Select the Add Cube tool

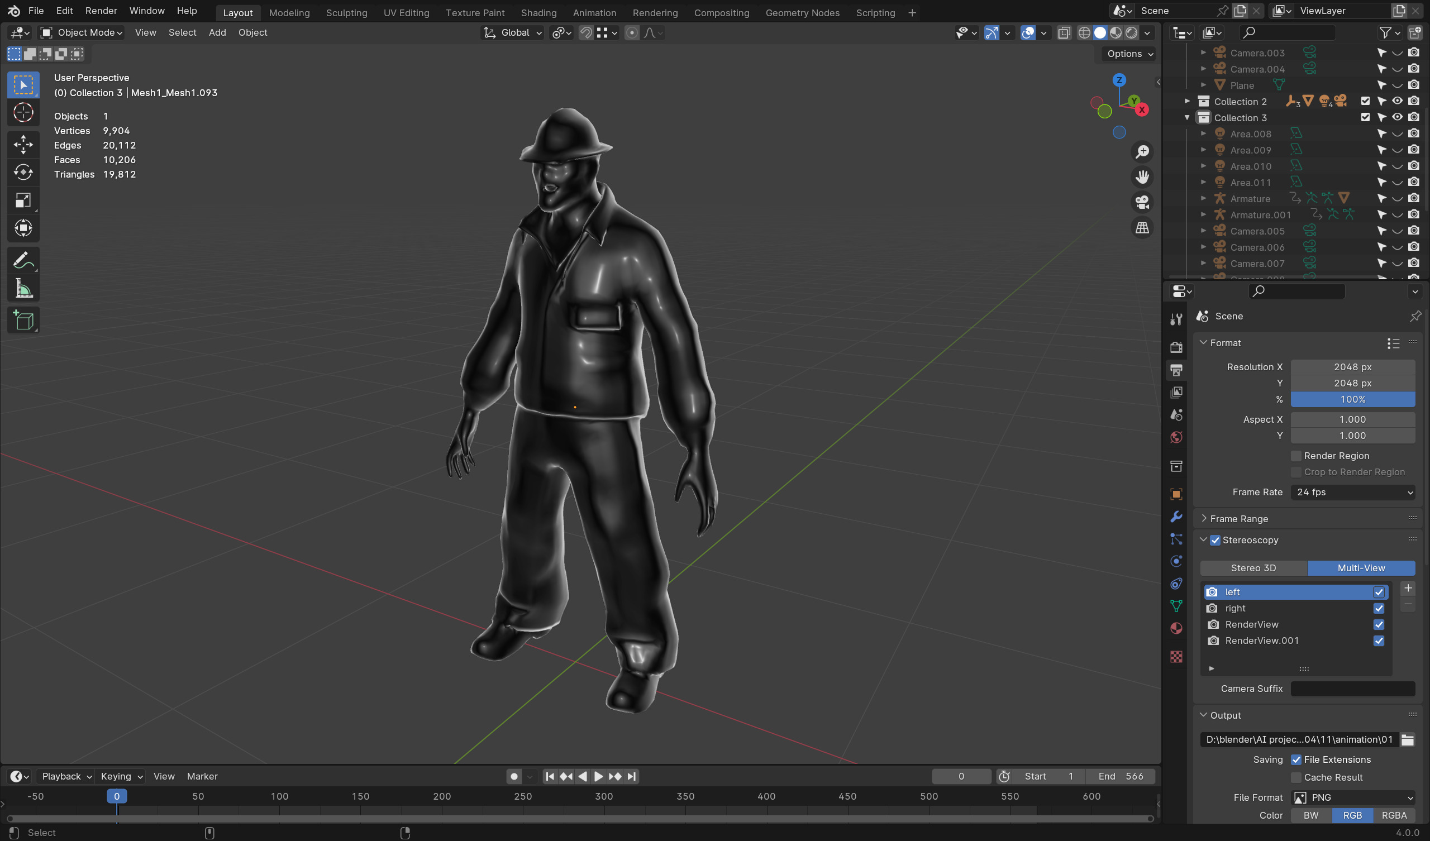[x=23, y=321]
